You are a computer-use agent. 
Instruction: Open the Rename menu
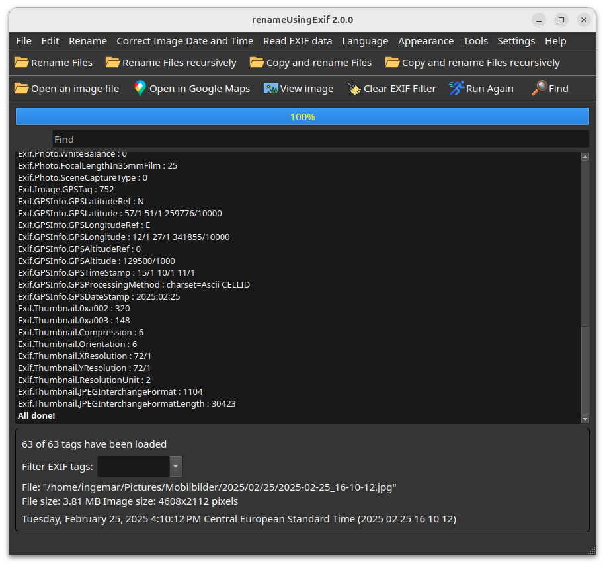(x=87, y=41)
